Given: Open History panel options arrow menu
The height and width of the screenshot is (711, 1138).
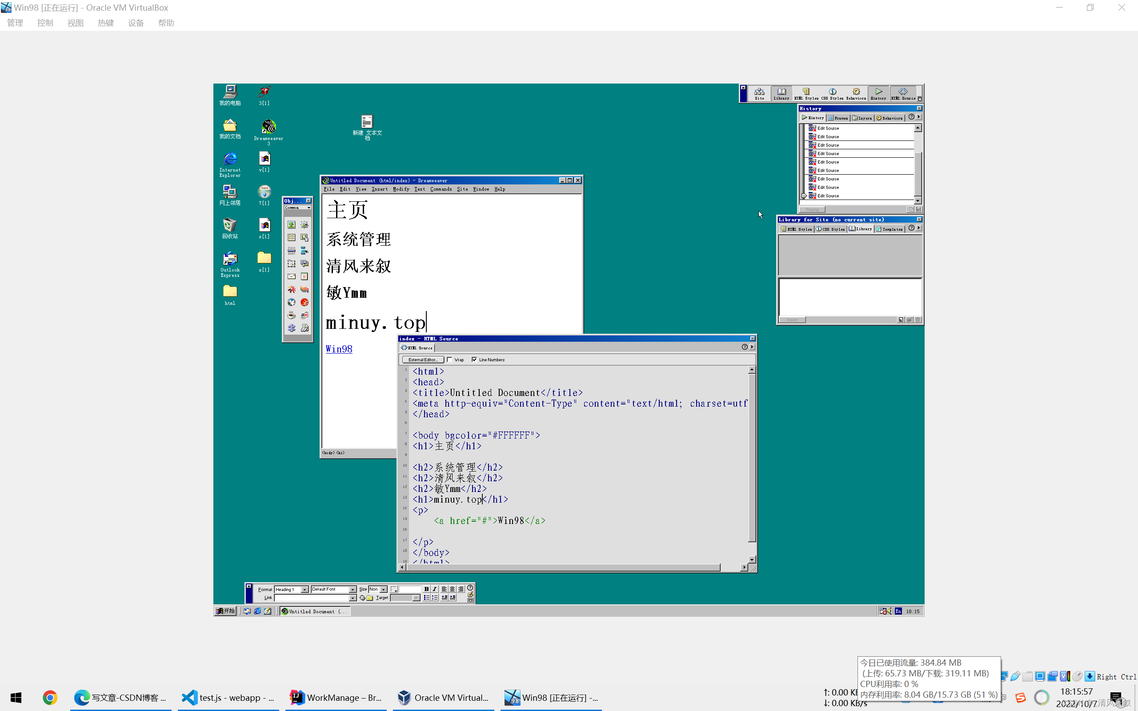Looking at the screenshot, I should point(919,117).
